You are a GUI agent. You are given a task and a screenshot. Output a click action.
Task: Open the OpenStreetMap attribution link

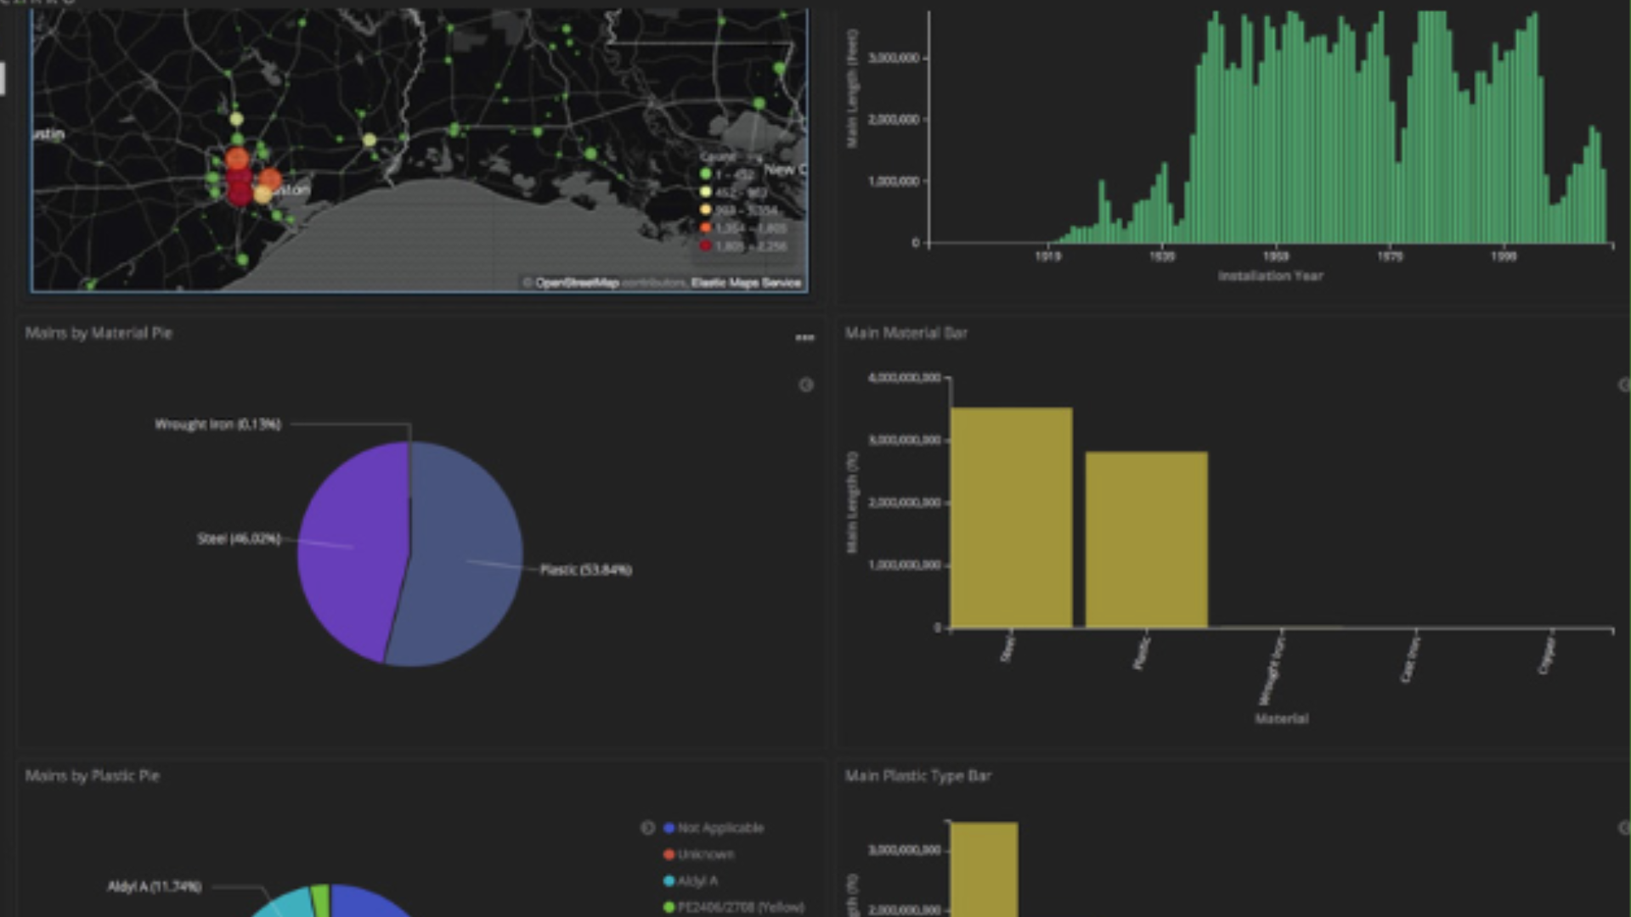coord(577,283)
